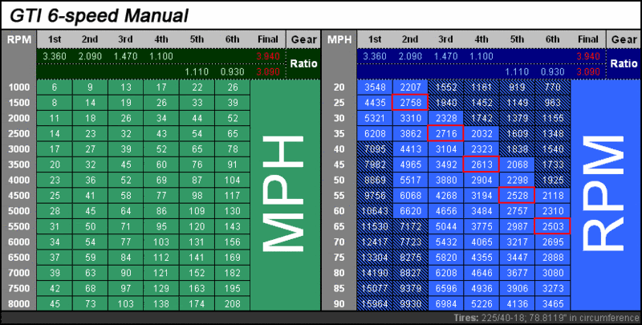642x325 pixels.
Task: Click the 195 mph cell
Action: point(232,288)
